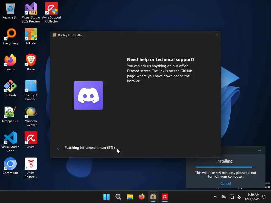This screenshot has width=271, height=203.
Task: Select the Avira antivirus desktop icon
Action: click(x=31, y=140)
